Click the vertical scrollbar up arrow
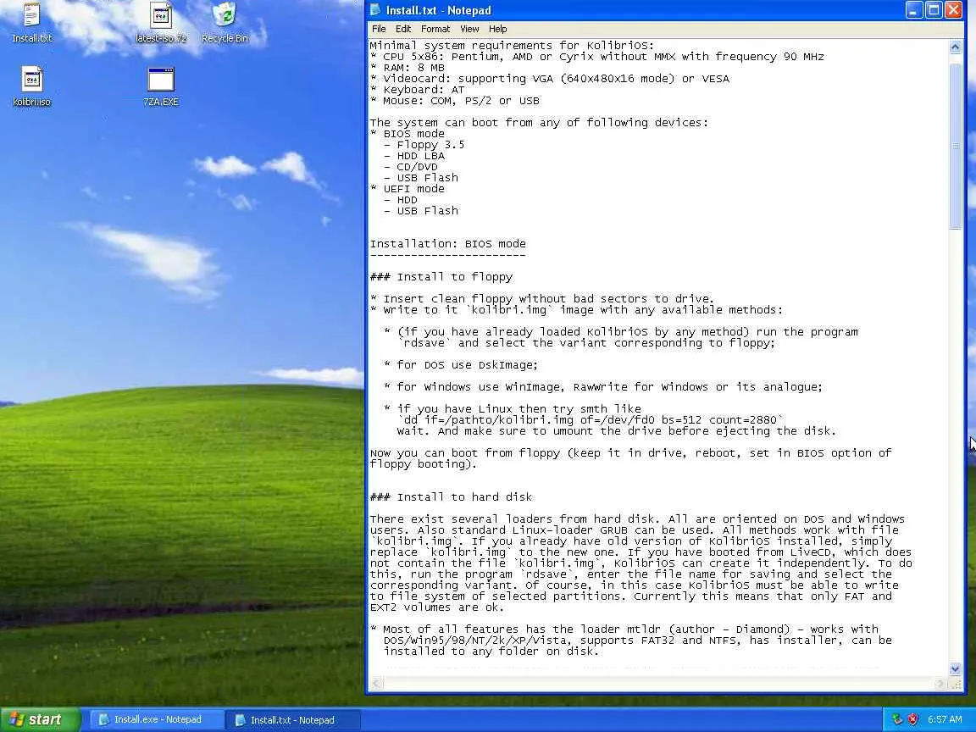This screenshot has height=732, width=976. click(x=956, y=47)
